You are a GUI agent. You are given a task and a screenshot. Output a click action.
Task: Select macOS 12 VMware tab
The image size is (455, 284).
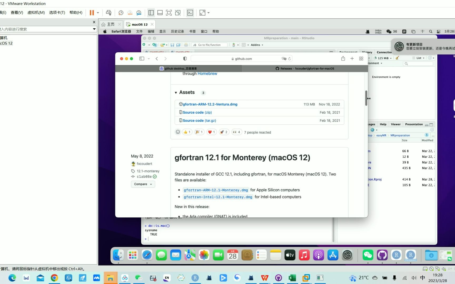pyautogui.click(x=140, y=24)
